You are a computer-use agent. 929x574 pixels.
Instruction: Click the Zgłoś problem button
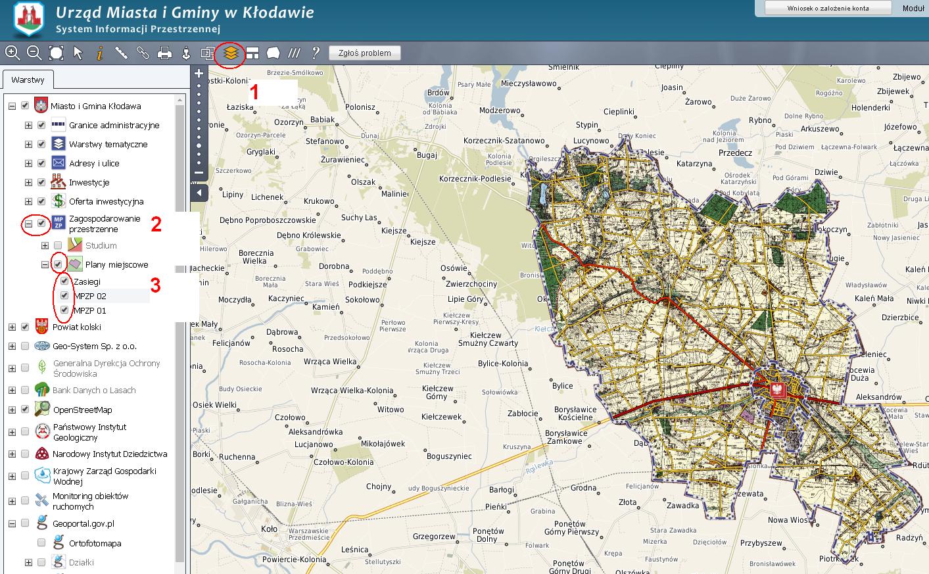(x=365, y=53)
